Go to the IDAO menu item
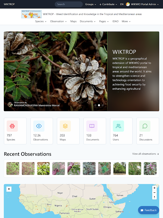The height and width of the screenshot is (218, 163). [x=115, y=22]
